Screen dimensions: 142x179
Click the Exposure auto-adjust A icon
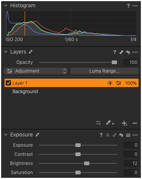pyautogui.click(x=108, y=135)
